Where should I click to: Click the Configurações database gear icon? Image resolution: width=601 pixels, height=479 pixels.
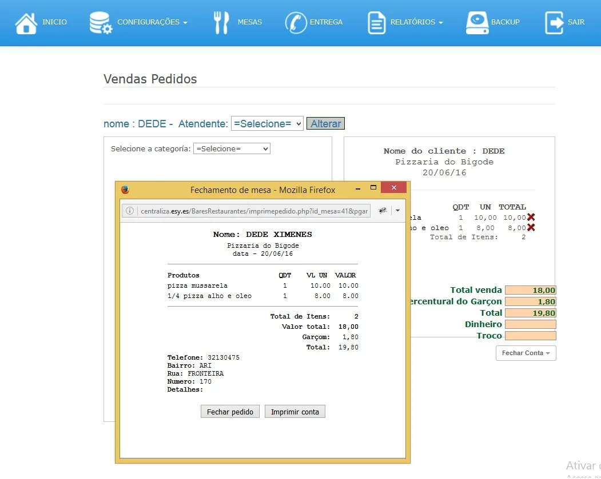pos(101,23)
